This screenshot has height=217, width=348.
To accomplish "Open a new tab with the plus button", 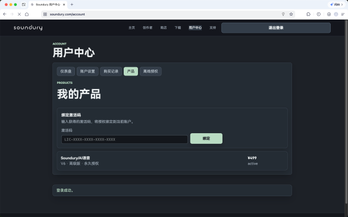I will point(72,4).
